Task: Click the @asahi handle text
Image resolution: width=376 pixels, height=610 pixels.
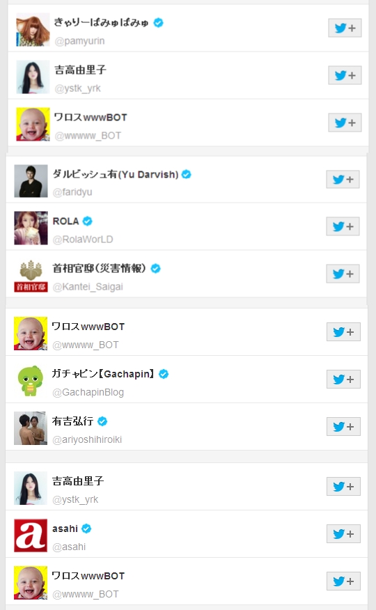Action: click(x=69, y=547)
